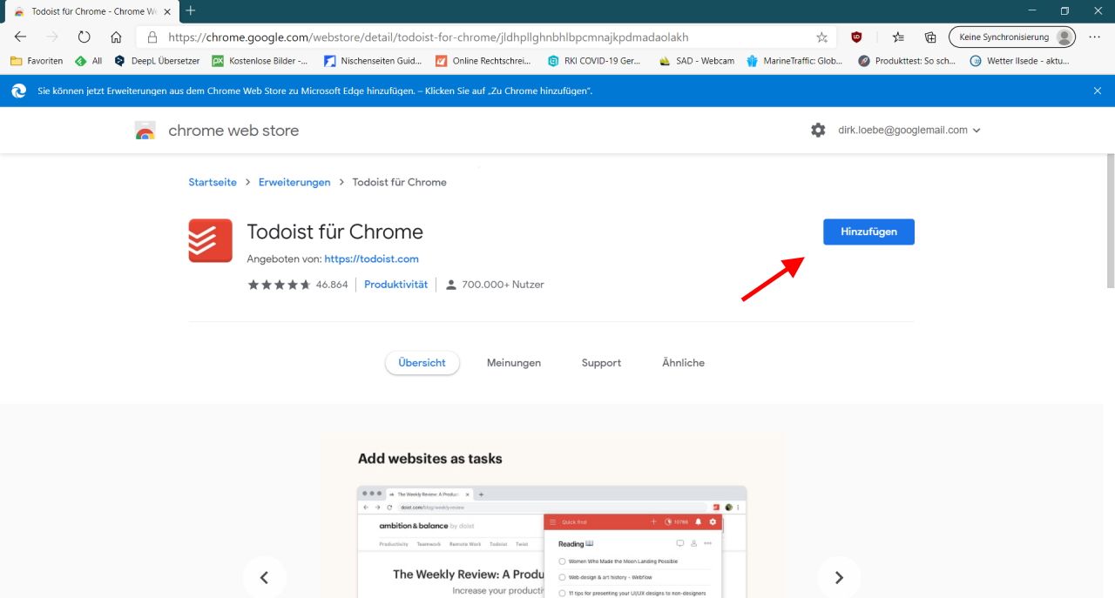Click the Hinzufügen button
The width and height of the screenshot is (1115, 598).
pos(868,232)
